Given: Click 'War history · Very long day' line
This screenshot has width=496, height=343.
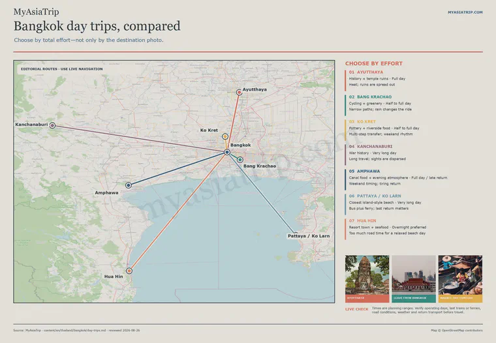Looking at the screenshot, I should click(373, 153).
